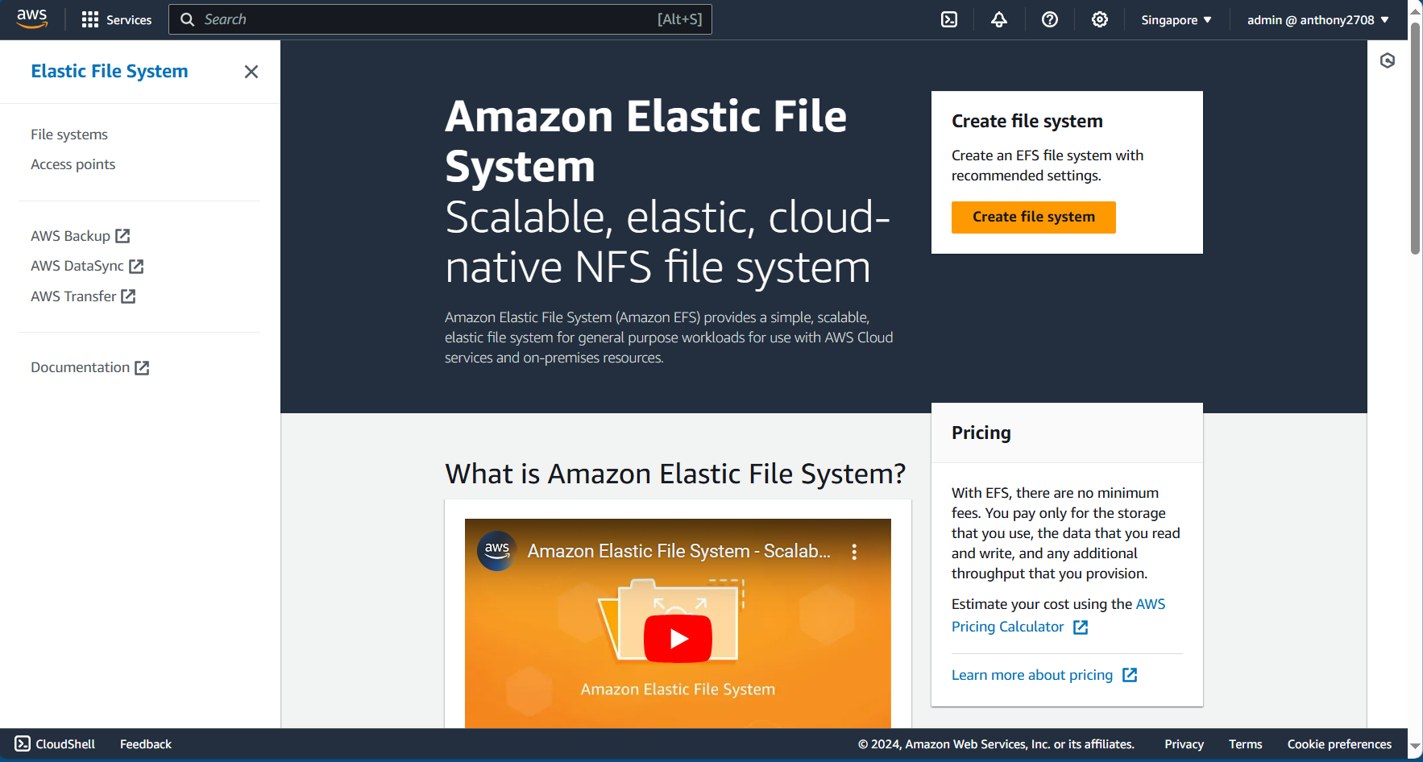This screenshot has width=1423, height=762.
Task: Click the Create file system button
Action: point(1034,217)
